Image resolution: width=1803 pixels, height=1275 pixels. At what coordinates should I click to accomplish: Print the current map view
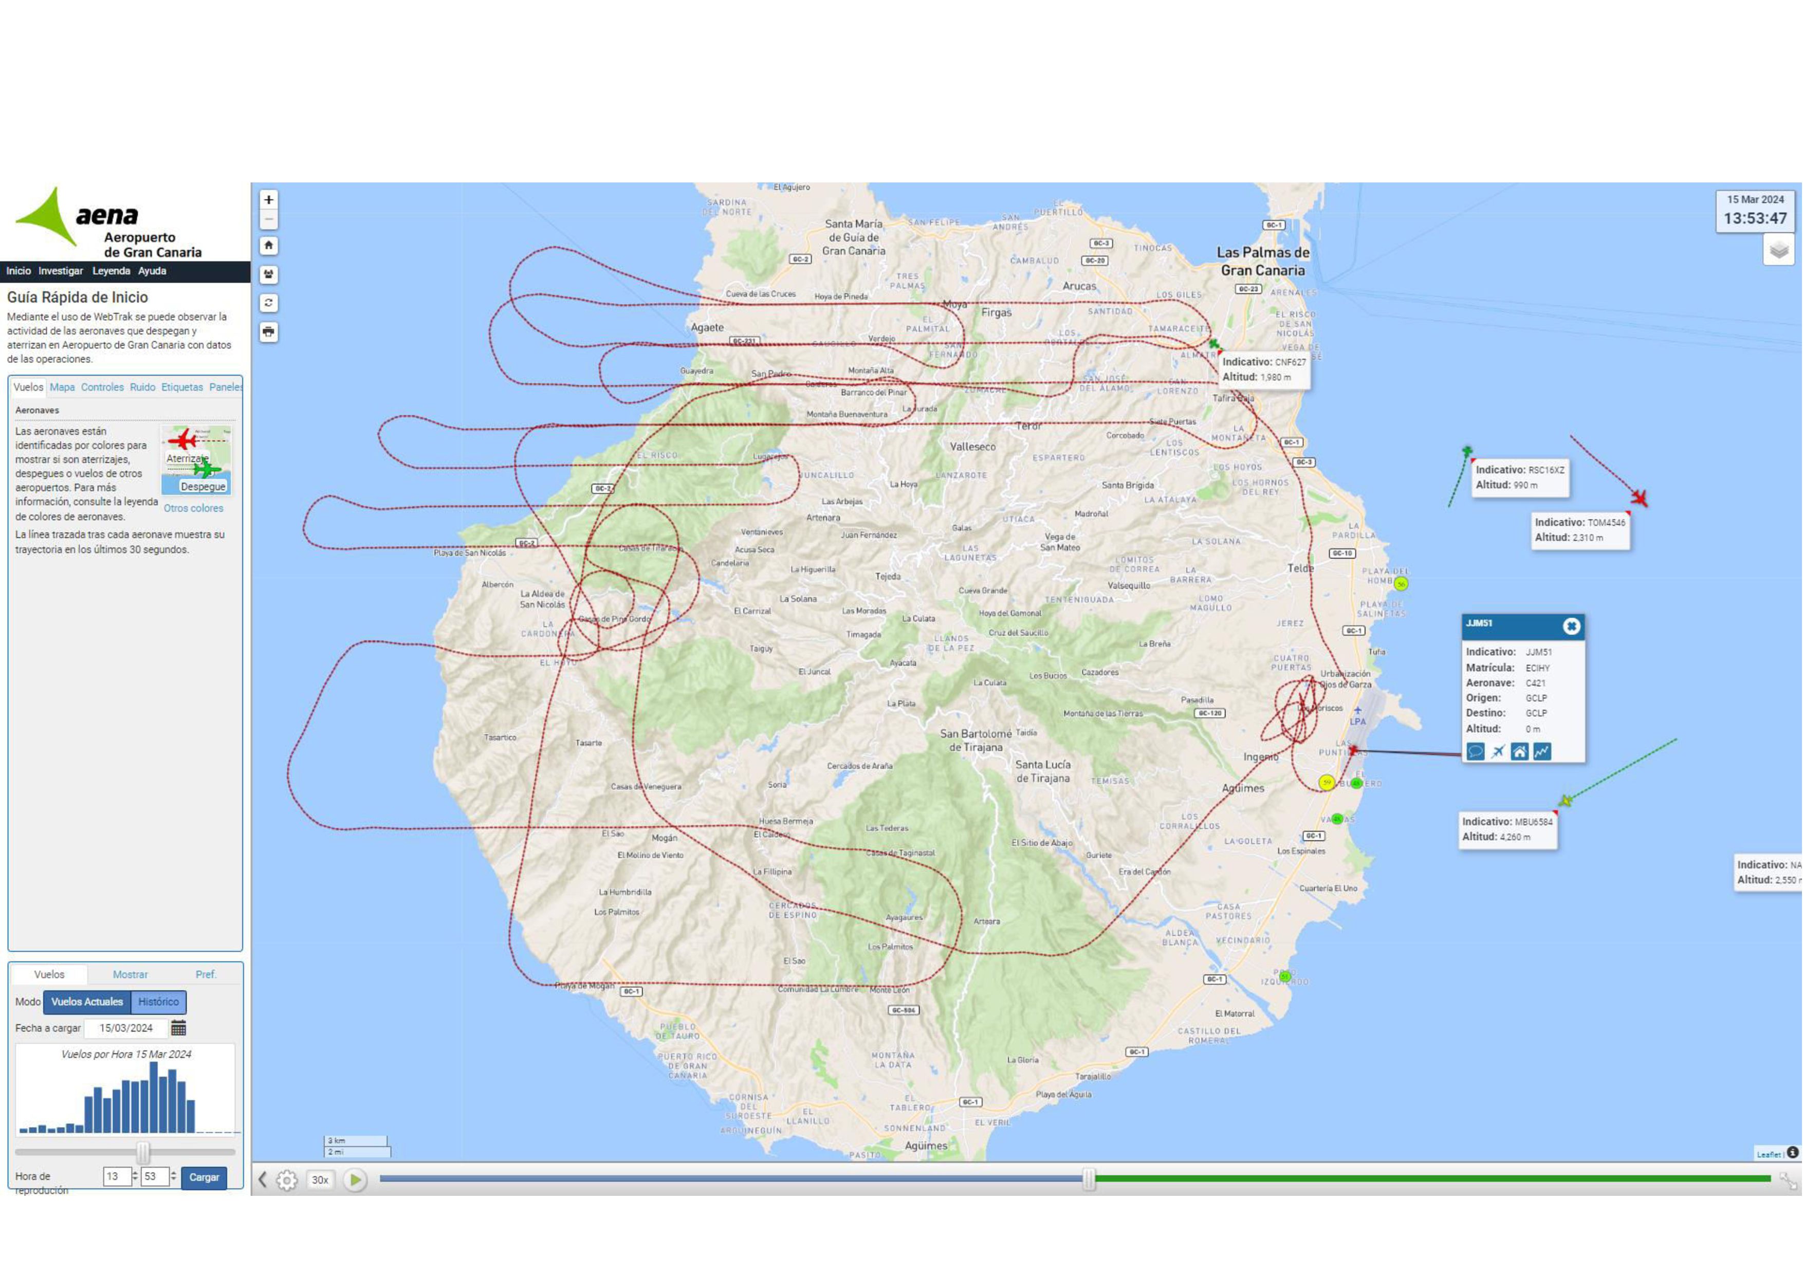(x=269, y=332)
